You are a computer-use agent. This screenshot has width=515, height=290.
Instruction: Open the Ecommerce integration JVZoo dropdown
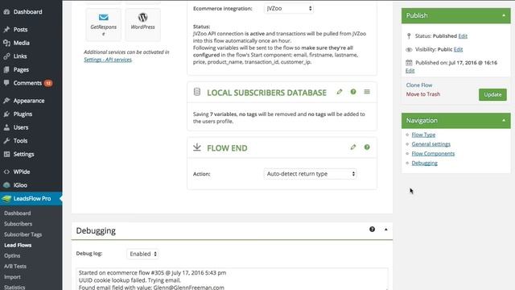(x=289, y=9)
